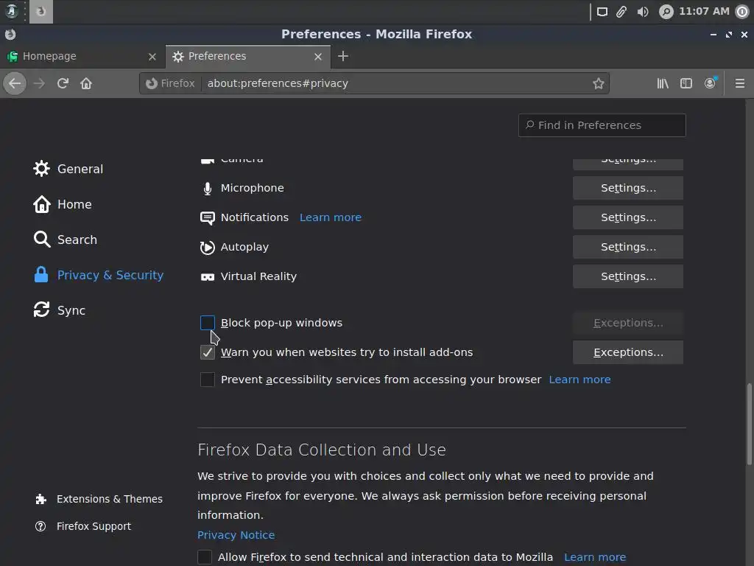Open the Privacy Notice link
The width and height of the screenshot is (754, 566).
click(236, 535)
